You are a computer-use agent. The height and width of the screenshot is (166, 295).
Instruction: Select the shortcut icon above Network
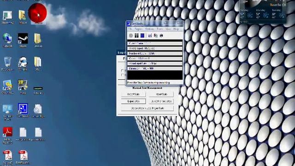(7, 17)
